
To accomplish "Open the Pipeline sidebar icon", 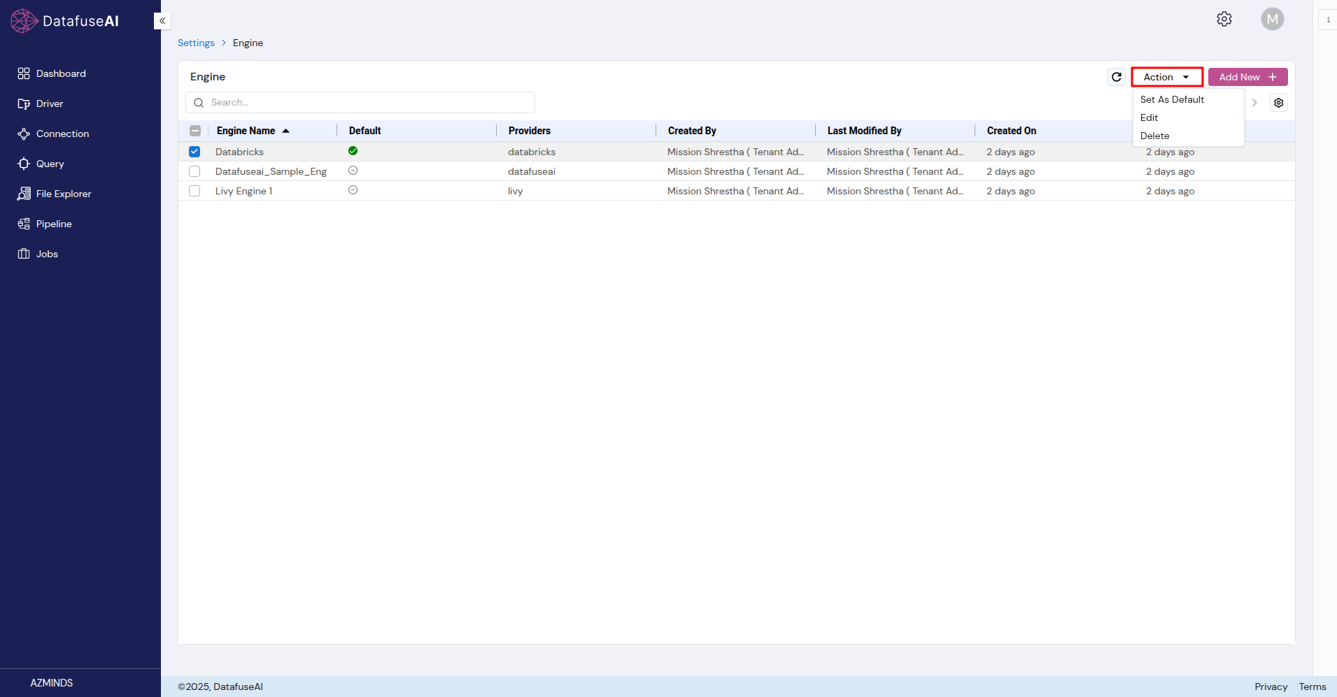I will tap(24, 224).
